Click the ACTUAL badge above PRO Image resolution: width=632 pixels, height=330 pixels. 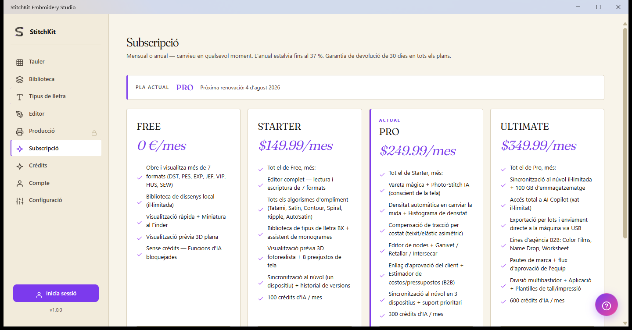(390, 121)
